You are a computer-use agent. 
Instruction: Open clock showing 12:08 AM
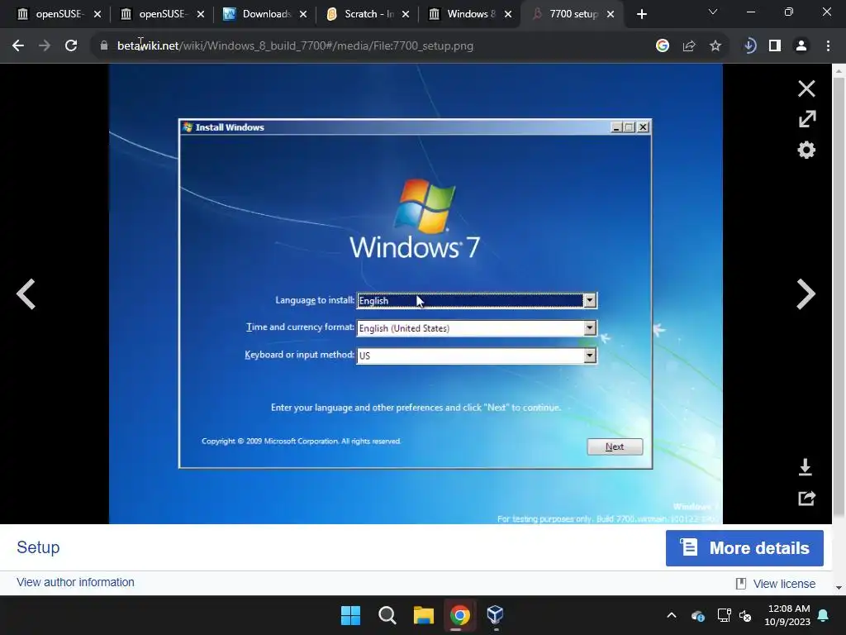coord(787,615)
